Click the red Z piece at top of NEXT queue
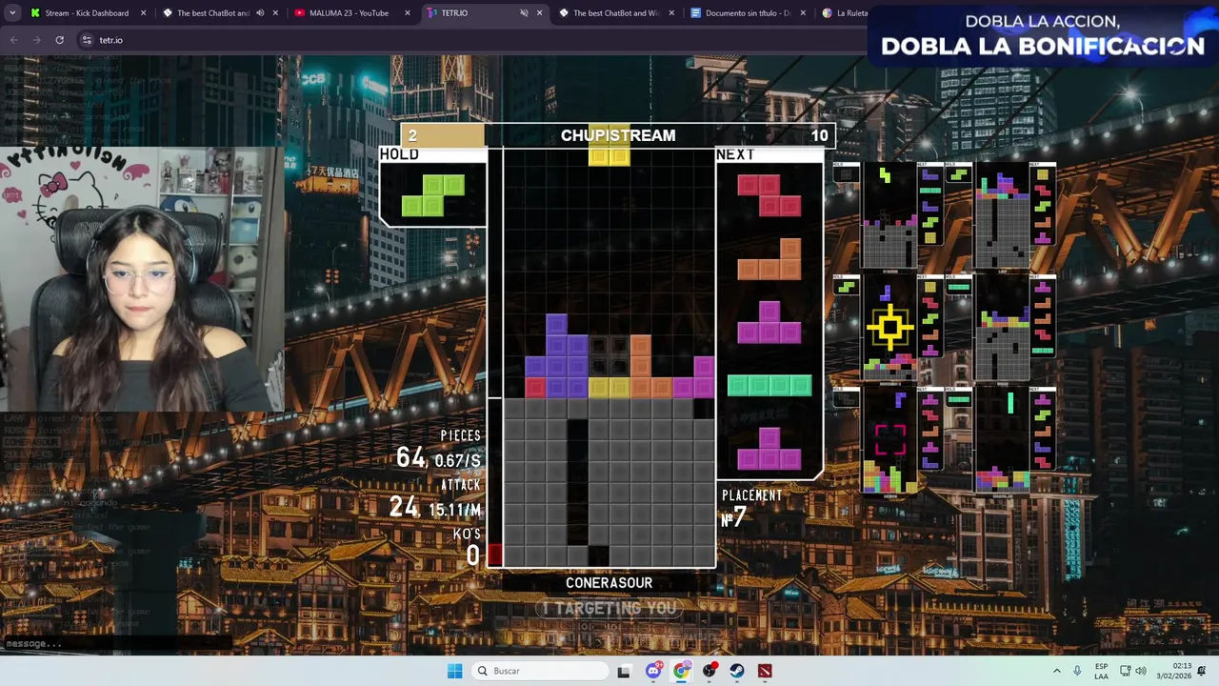Screen dimensions: 1219x686 tap(769, 195)
